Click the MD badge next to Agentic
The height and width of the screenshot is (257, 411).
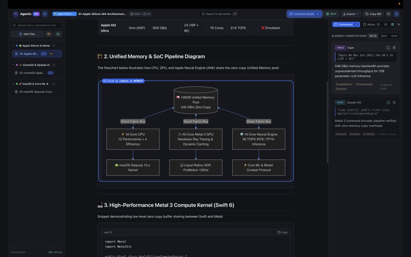click(x=36, y=14)
